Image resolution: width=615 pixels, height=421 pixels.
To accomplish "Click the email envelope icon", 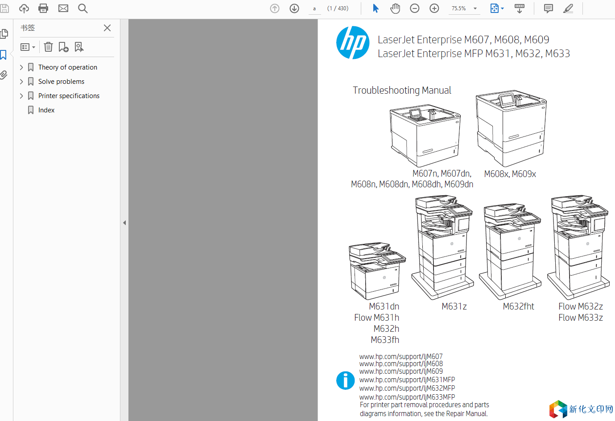I will 63,8.
